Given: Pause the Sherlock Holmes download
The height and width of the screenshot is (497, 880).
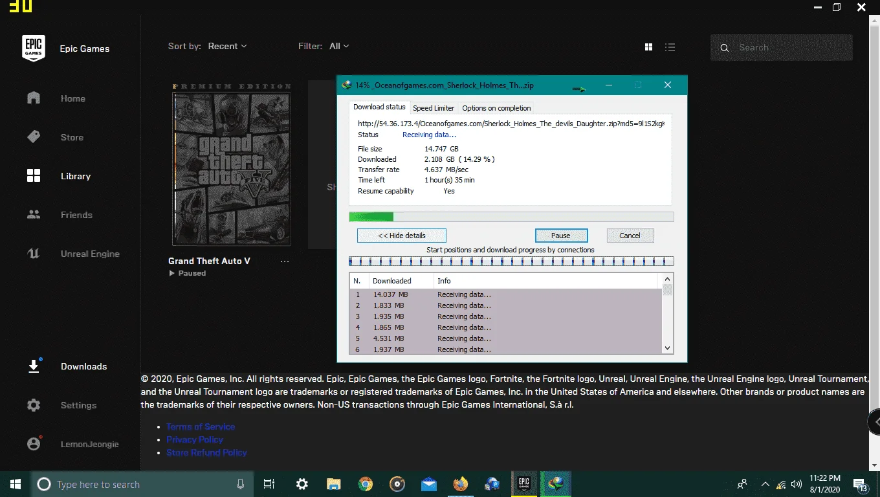Looking at the screenshot, I should (x=561, y=236).
